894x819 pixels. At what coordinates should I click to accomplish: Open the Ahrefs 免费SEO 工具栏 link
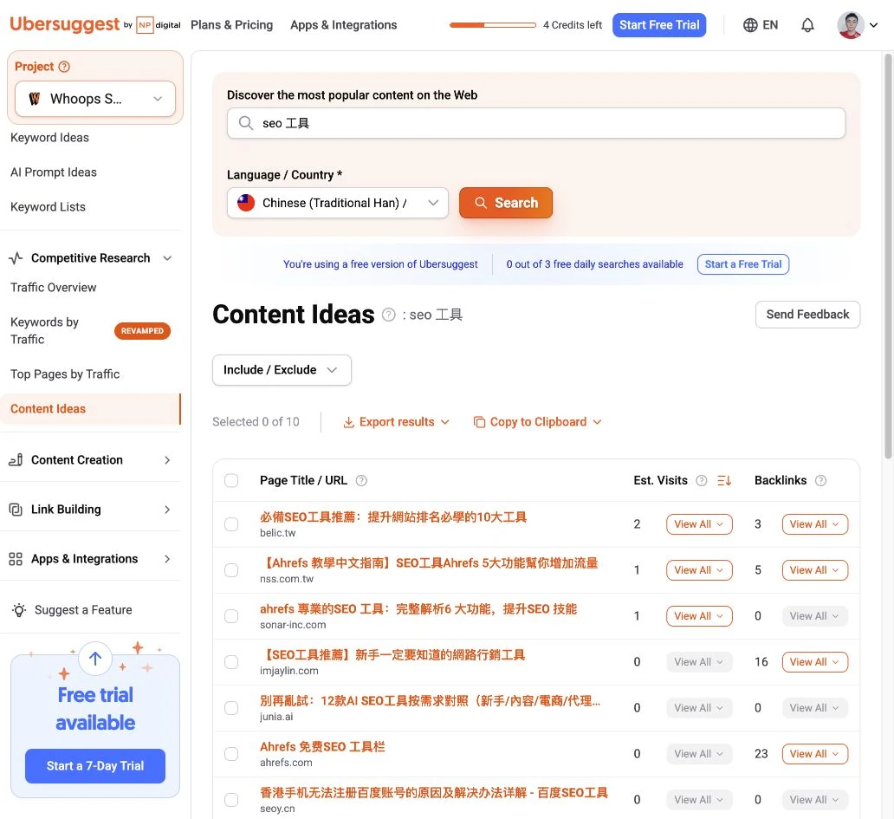click(x=322, y=746)
